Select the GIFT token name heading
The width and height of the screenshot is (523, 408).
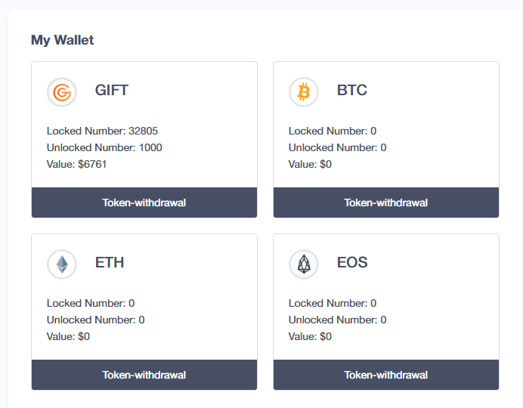[x=112, y=91]
